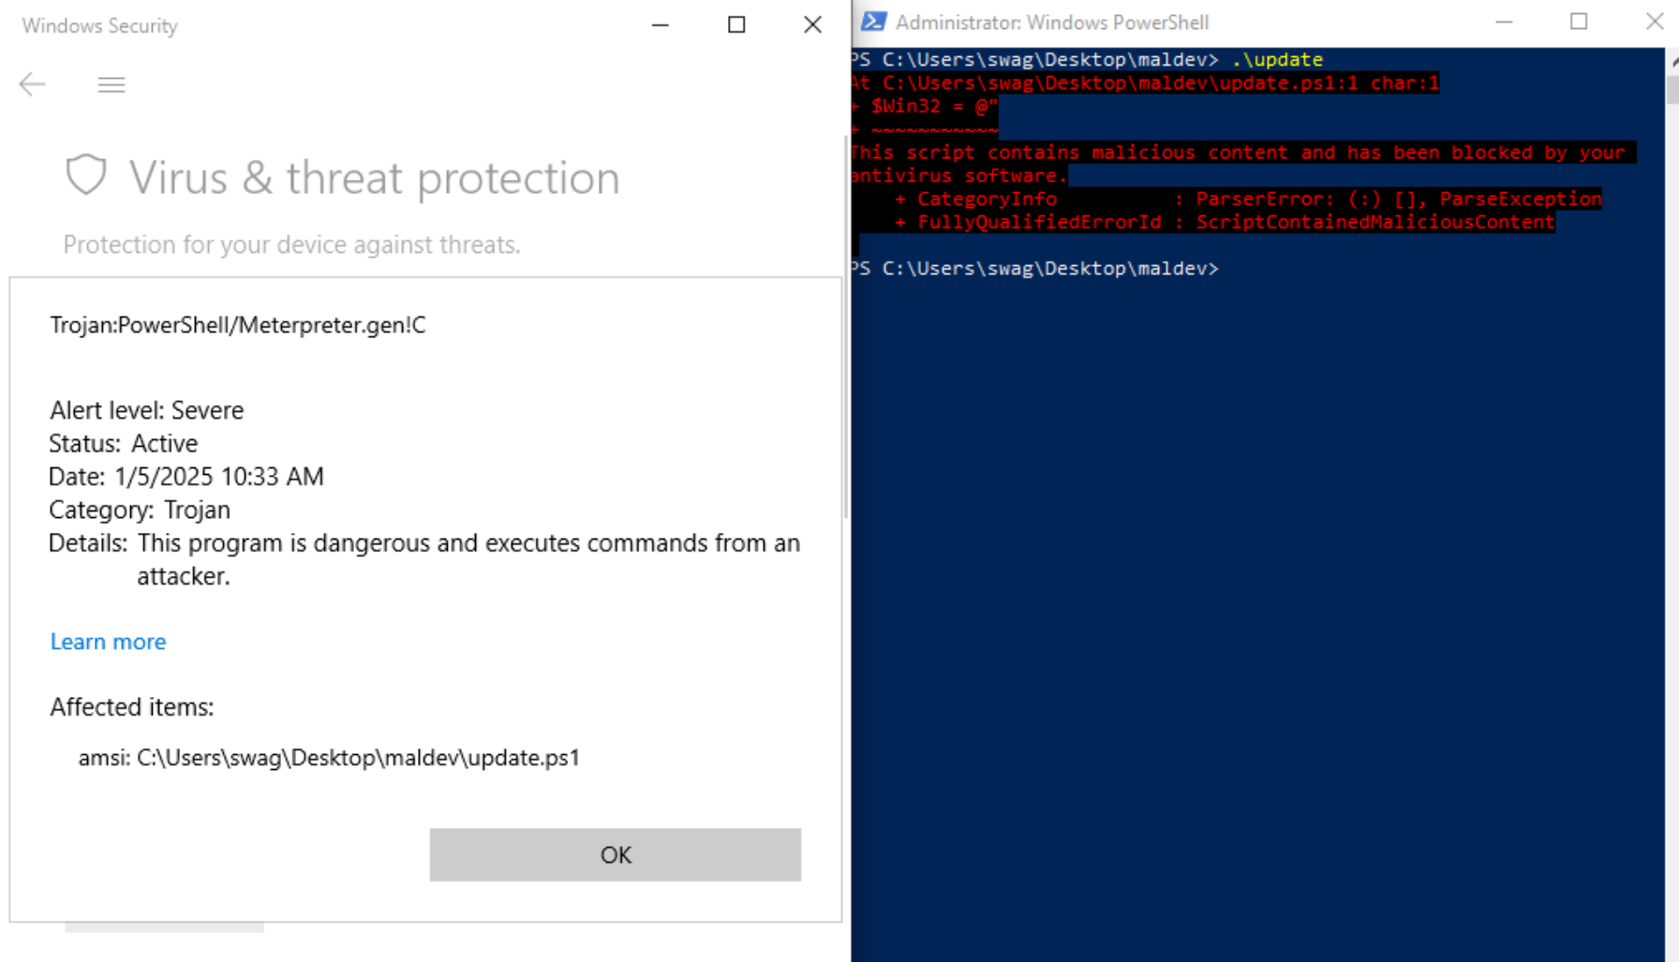This screenshot has height=962, width=1679.
Task: Close the Administrator PowerShell window
Action: (x=1655, y=22)
